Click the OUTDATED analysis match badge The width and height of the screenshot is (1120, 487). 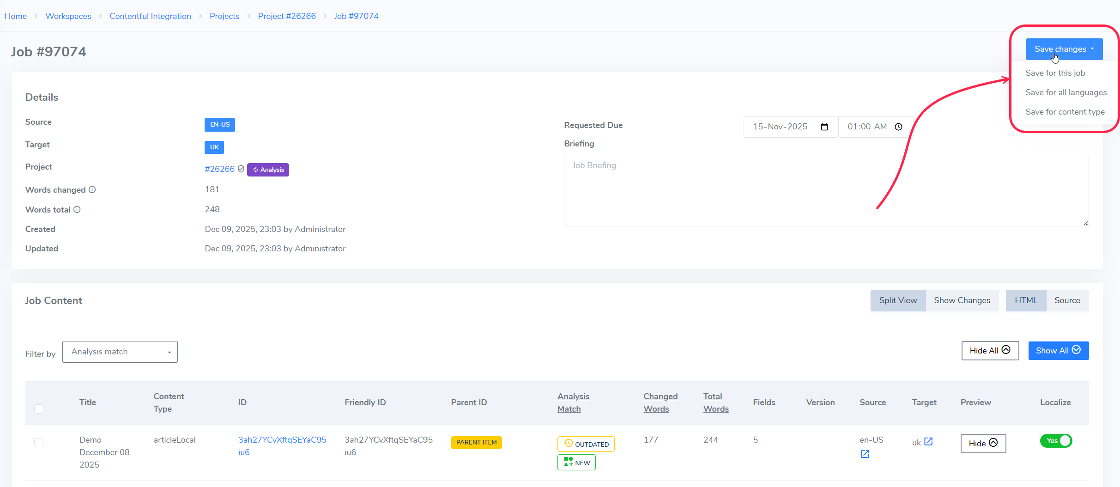coord(586,444)
